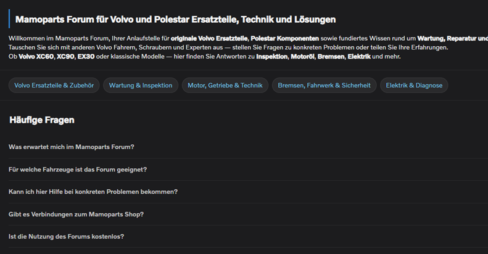Expand the question about help with konkreten Problemen
Screen dimensions: 488x254
coord(93,192)
